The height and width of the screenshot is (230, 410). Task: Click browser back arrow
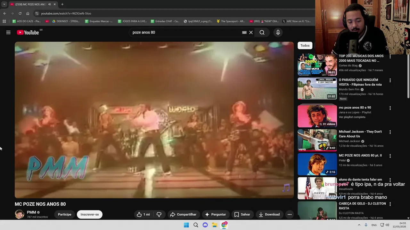(x=4, y=13)
